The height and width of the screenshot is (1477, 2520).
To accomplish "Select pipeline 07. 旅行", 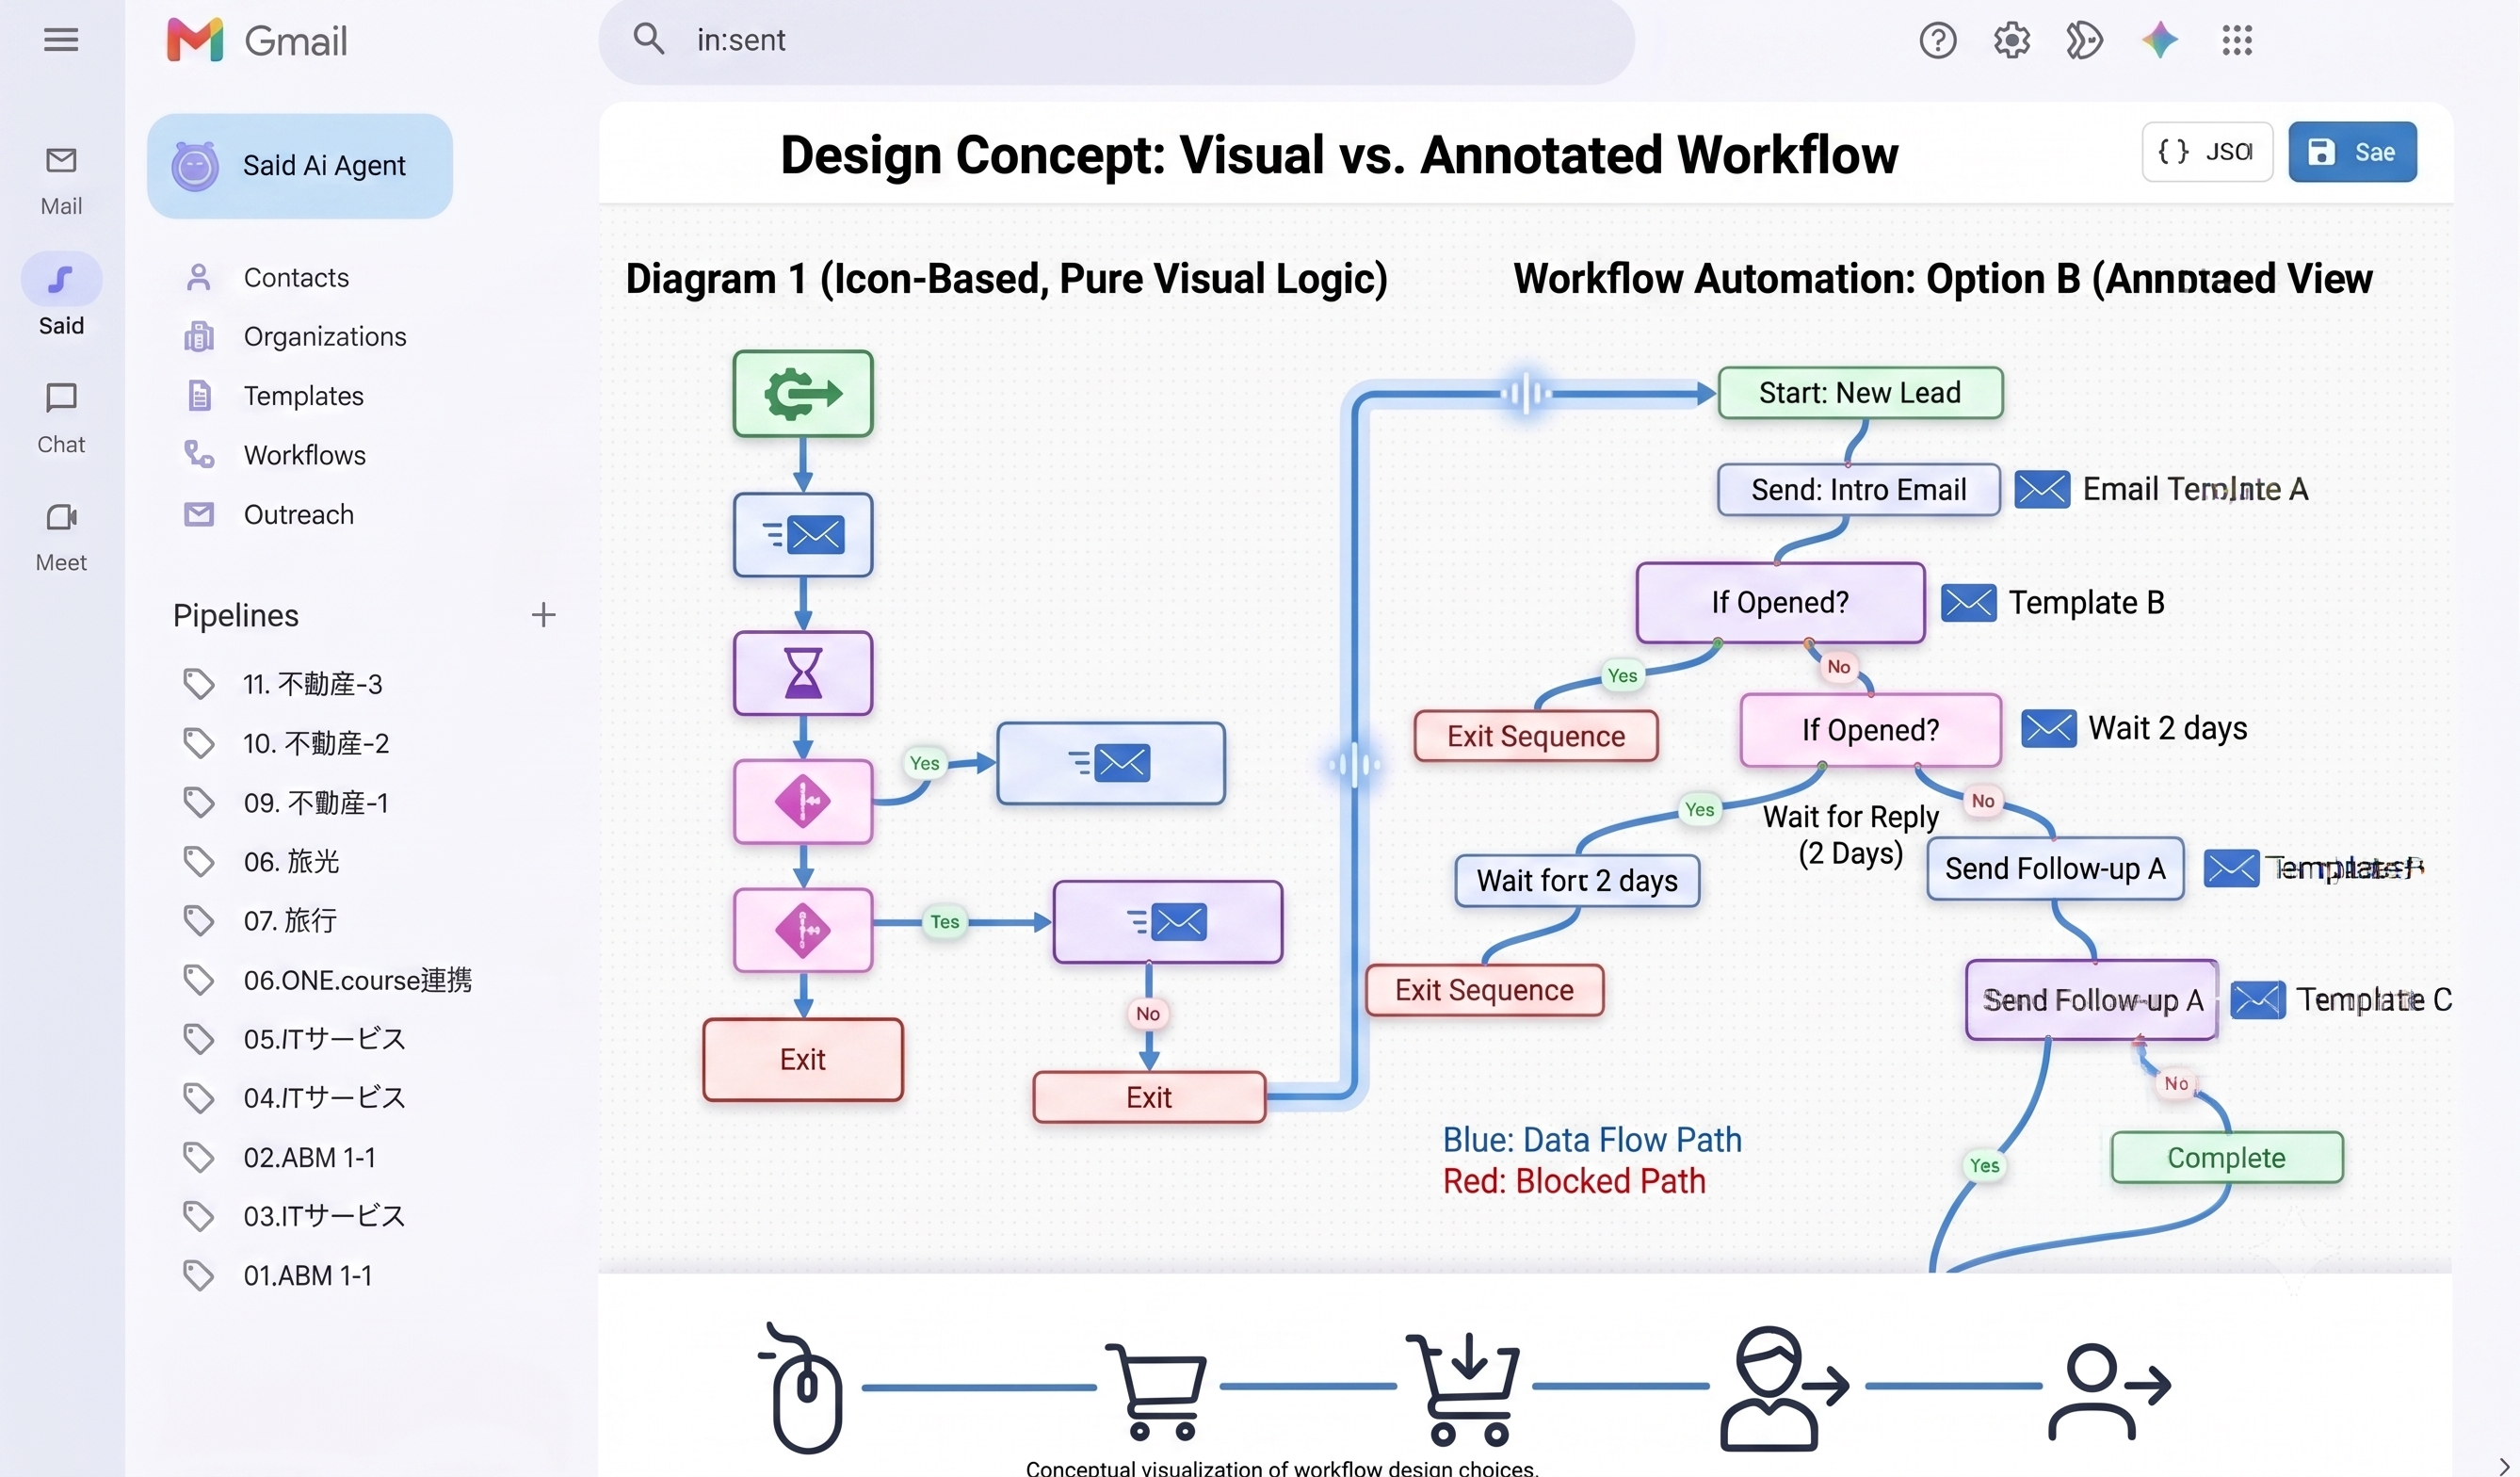I will (260, 920).
